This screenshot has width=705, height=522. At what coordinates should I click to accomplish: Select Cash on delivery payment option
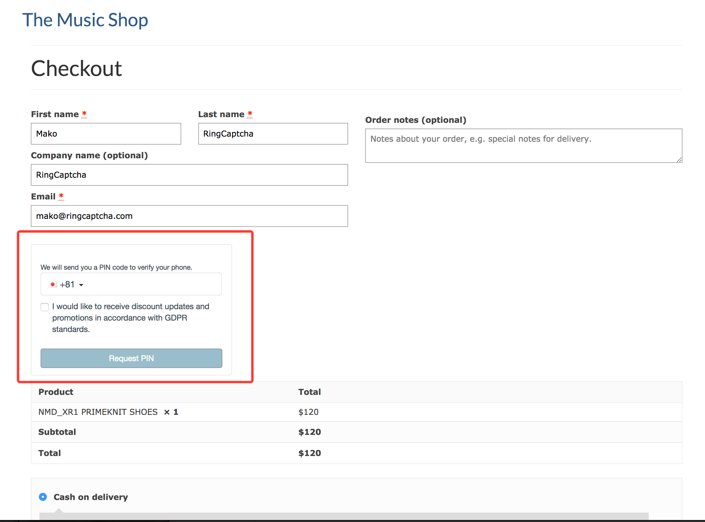pyautogui.click(x=43, y=497)
